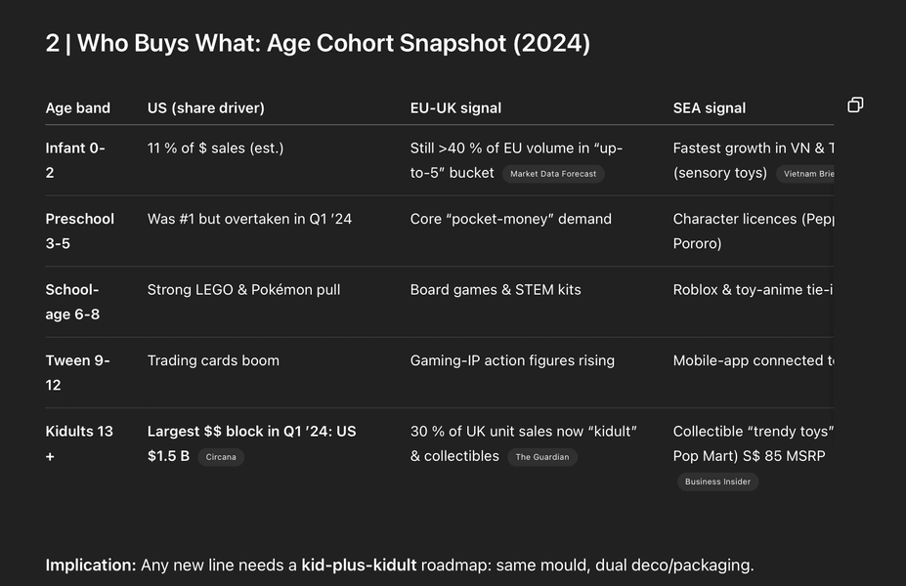Open the Business Insider citation chip
The image size is (906, 586).
[x=717, y=481]
